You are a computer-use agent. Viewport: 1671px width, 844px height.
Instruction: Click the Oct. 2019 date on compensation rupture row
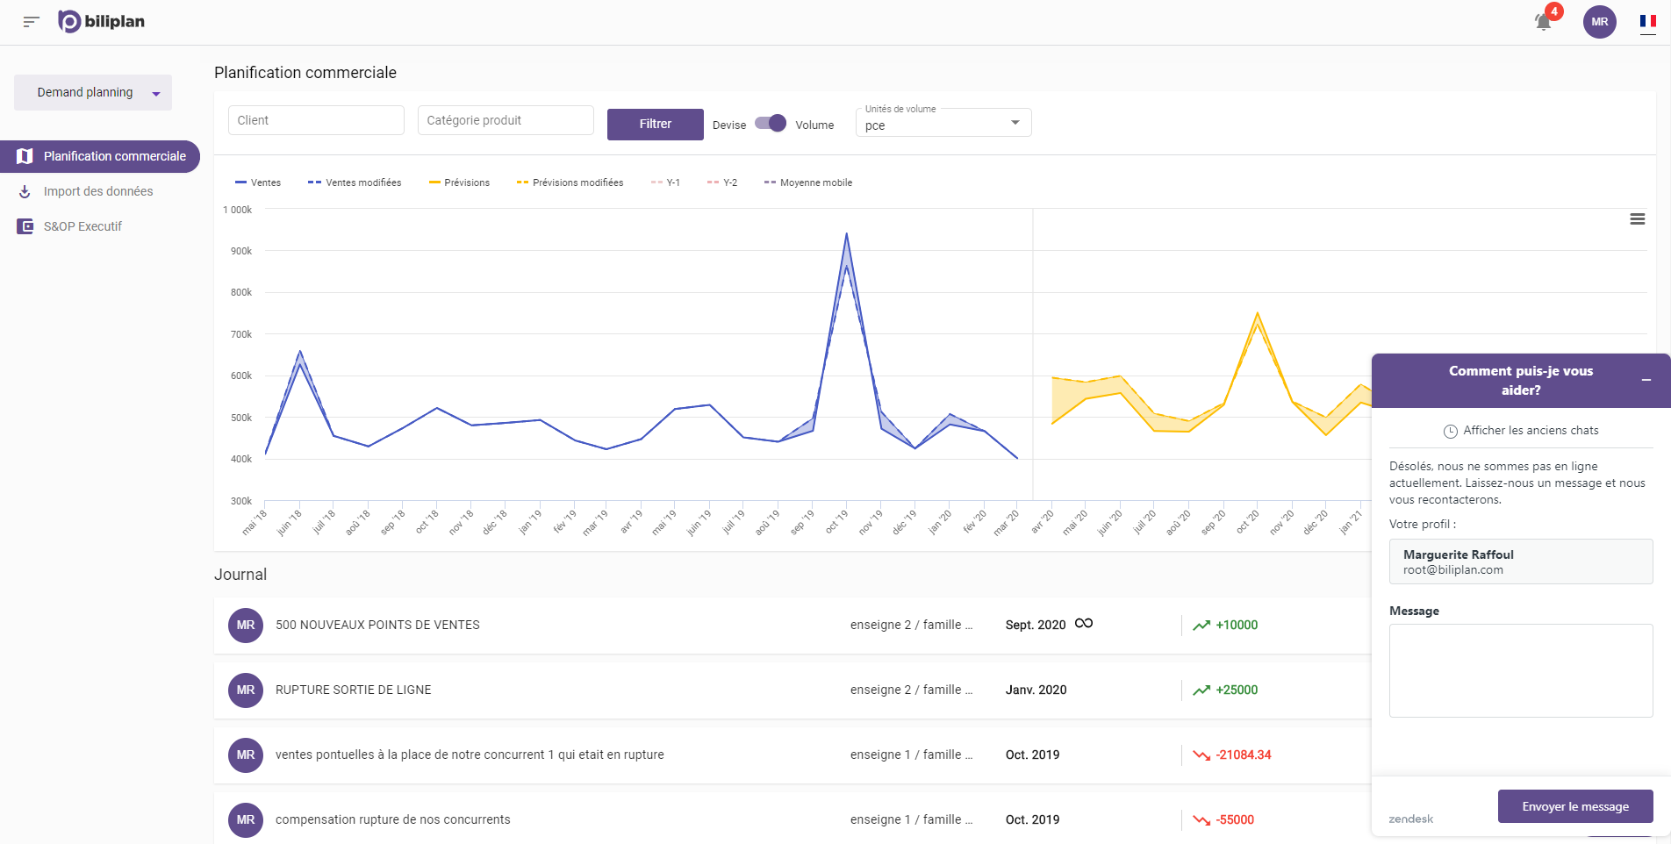tap(1033, 820)
